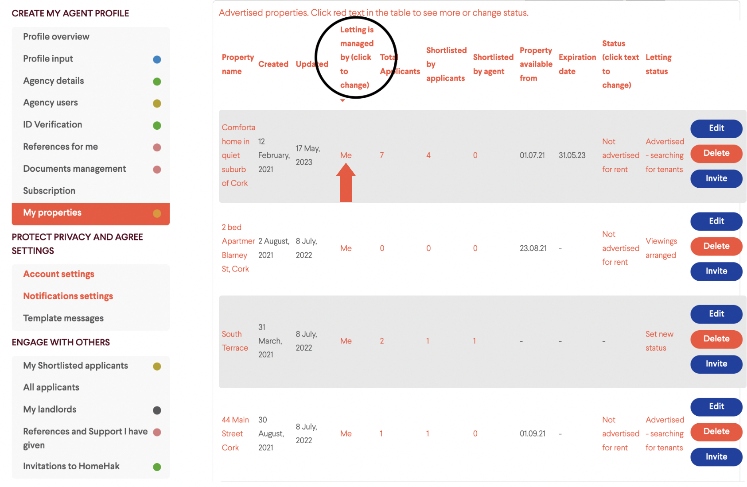Edit the 2 bed Apartment Blarney St
The image size is (747, 487).
(716, 221)
